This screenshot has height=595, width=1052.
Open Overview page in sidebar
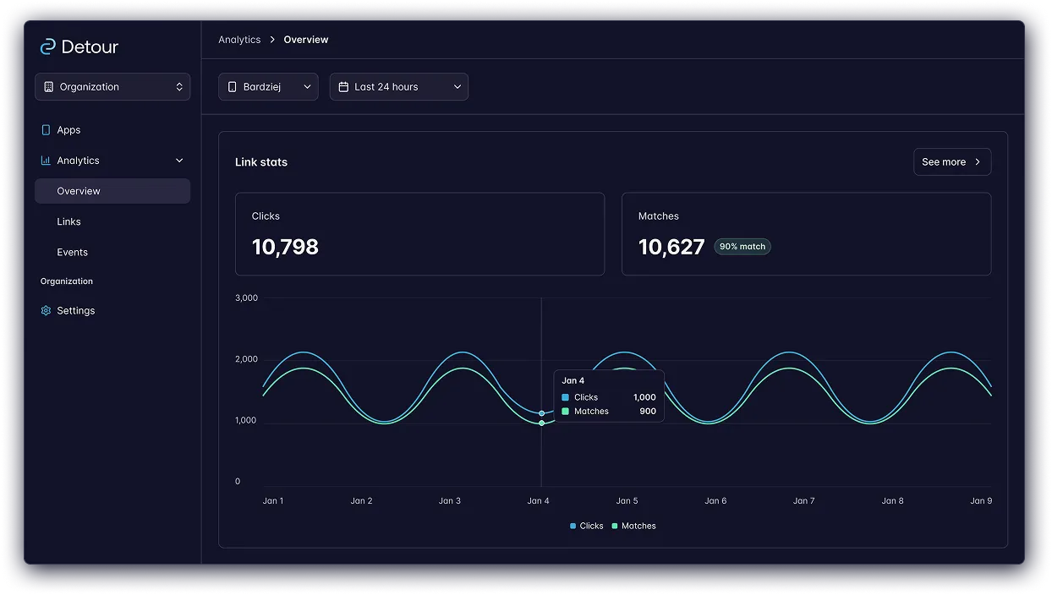tap(79, 191)
